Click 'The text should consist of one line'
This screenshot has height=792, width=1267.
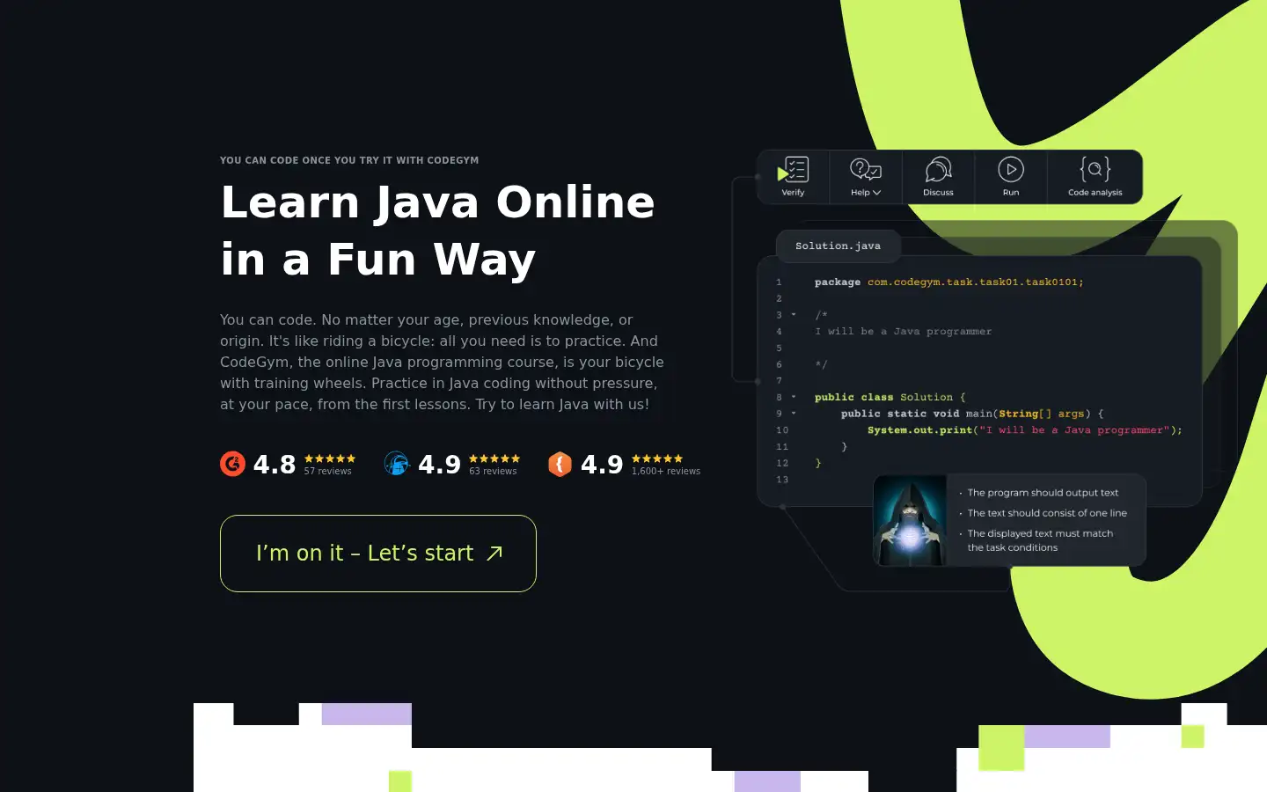coord(1047,513)
